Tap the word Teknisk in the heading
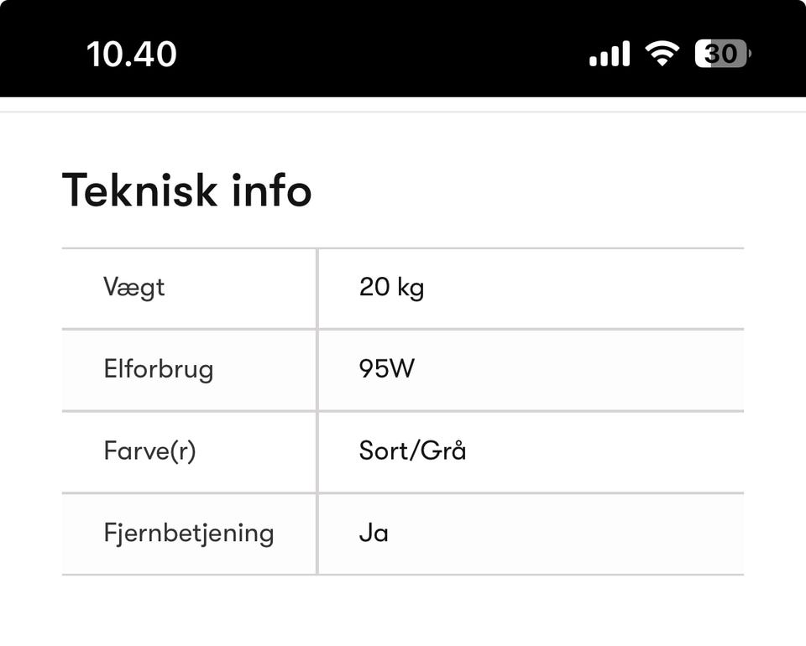This screenshot has height=646, width=806. (x=139, y=190)
